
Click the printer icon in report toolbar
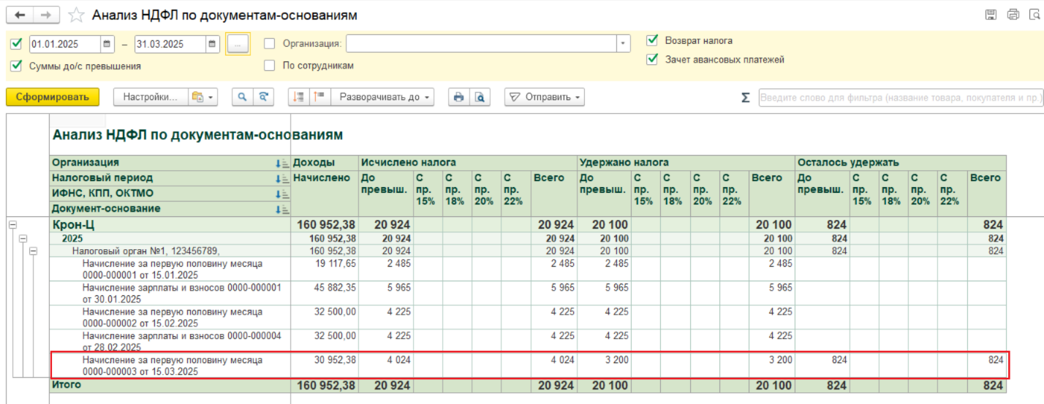coord(458,97)
